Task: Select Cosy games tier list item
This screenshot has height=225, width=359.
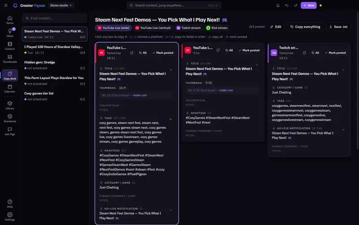Action: click(55, 96)
